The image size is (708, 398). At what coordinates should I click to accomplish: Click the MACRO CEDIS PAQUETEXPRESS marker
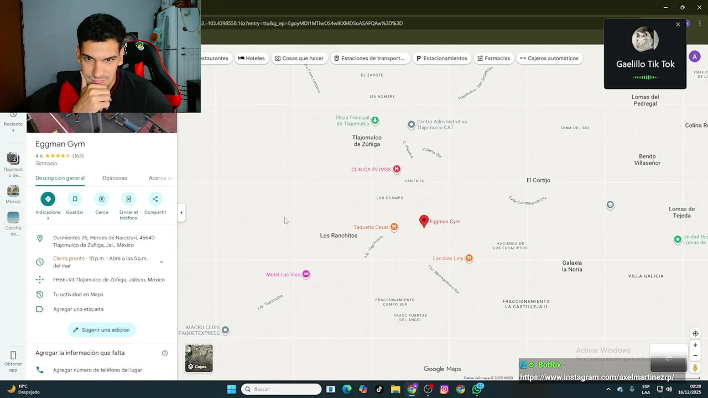225,331
